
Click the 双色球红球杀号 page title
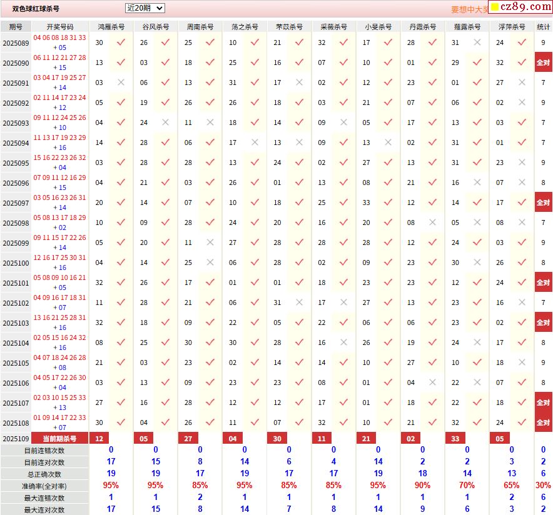click(36, 9)
